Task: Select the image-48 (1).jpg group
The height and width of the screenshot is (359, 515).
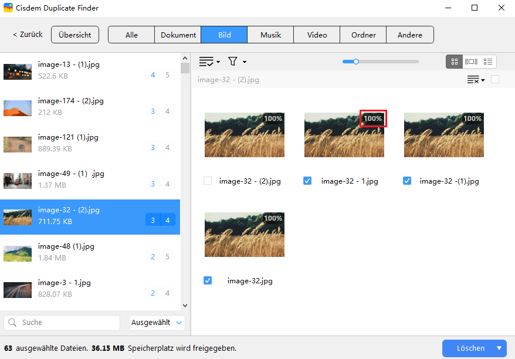Action: 90,253
